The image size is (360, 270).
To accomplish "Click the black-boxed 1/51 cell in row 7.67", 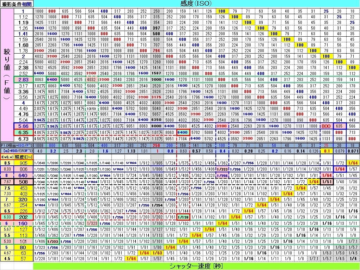I will click(327, 182).
